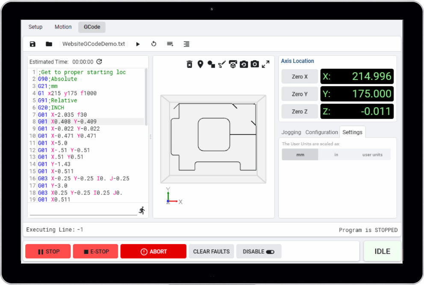Run the loaded GCode program

click(138, 44)
